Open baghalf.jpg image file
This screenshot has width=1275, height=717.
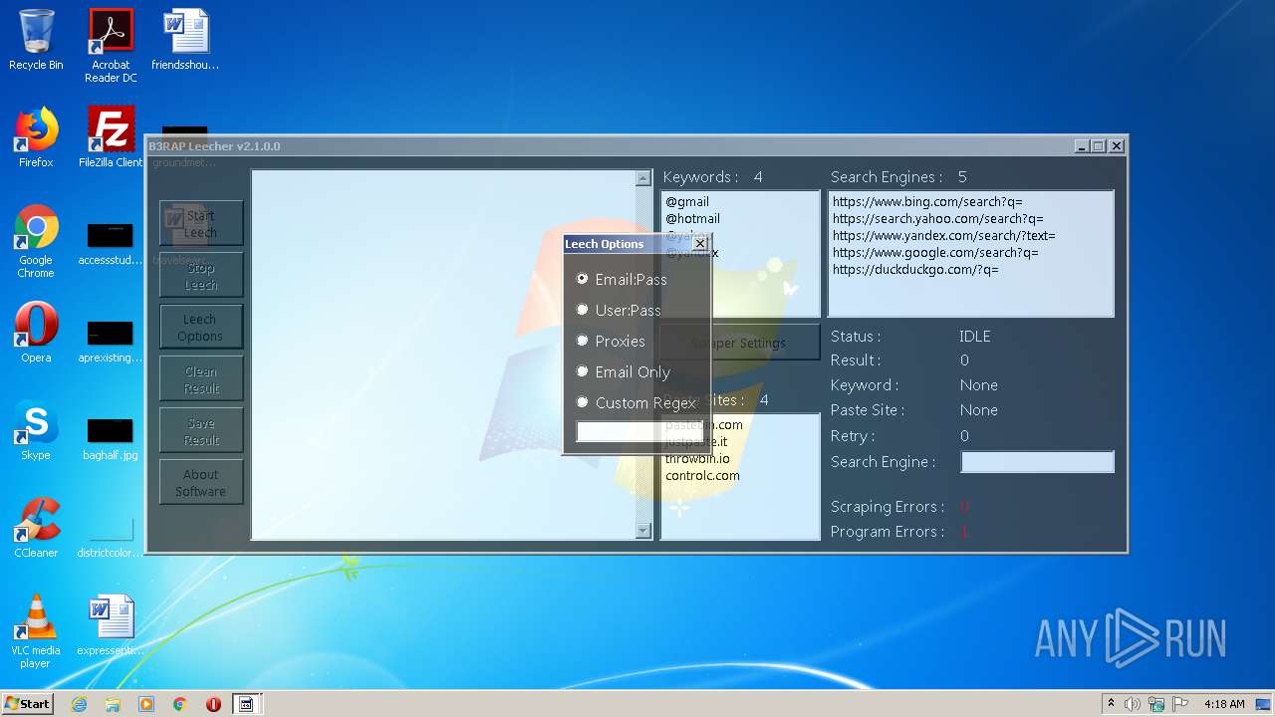[111, 440]
